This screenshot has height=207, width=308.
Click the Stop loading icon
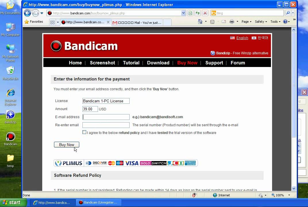point(205,13)
